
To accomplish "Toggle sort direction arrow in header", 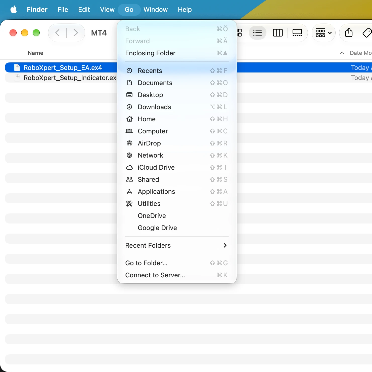I will coord(342,53).
